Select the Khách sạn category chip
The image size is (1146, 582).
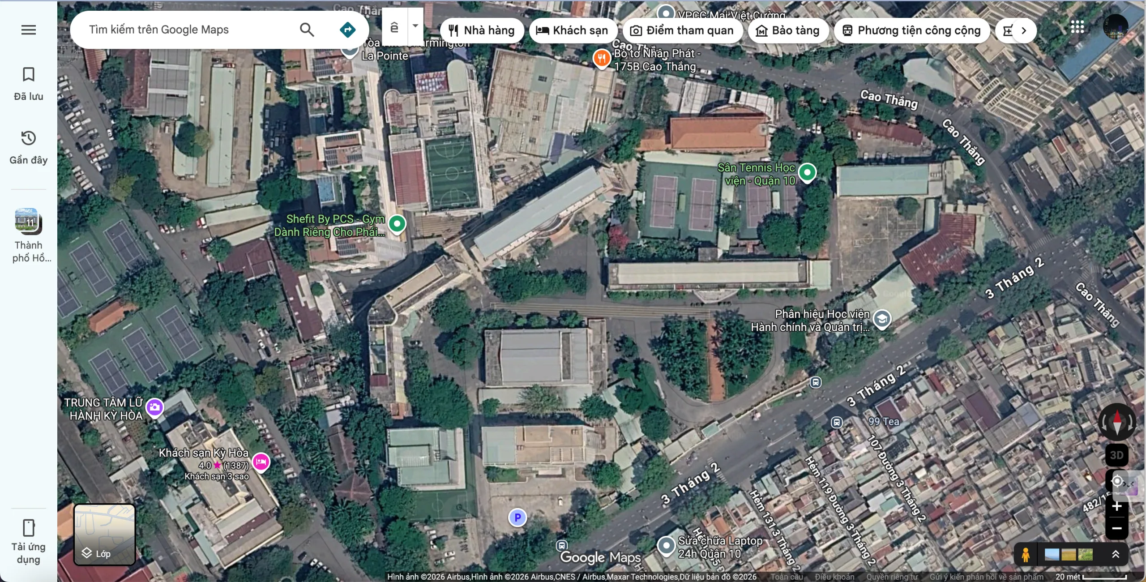tap(573, 30)
